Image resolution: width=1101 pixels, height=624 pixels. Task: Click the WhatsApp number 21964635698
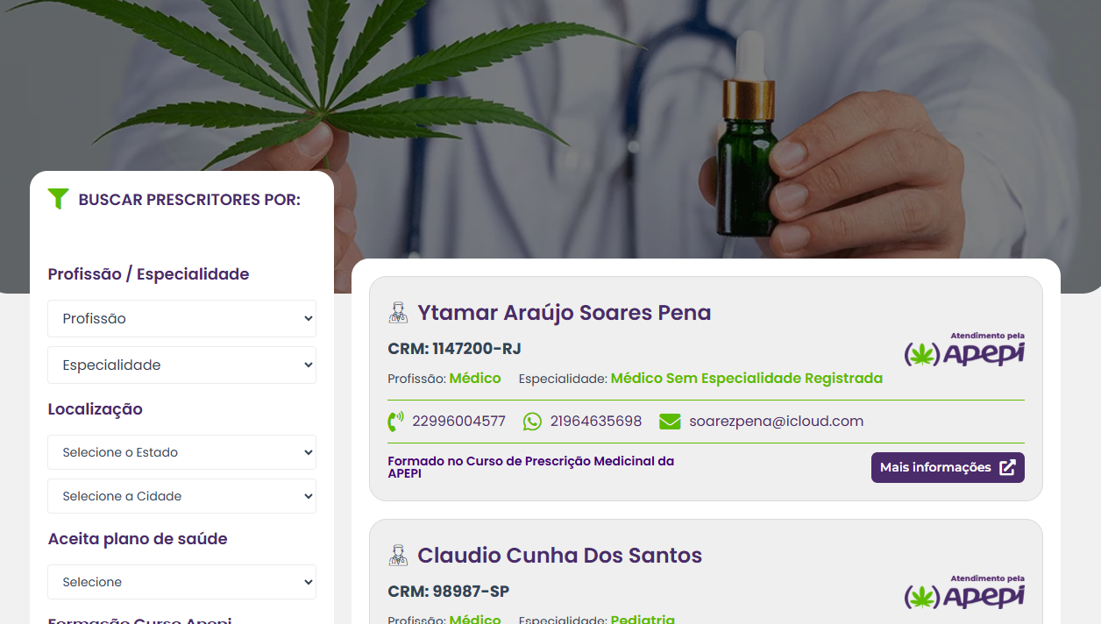pyautogui.click(x=596, y=422)
